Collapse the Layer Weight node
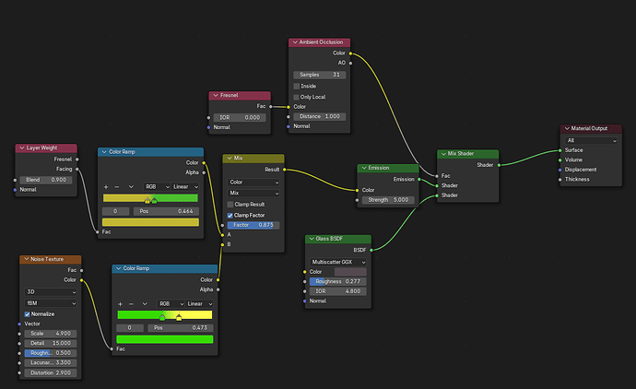Screen dimensions: 636x389 click(22, 148)
